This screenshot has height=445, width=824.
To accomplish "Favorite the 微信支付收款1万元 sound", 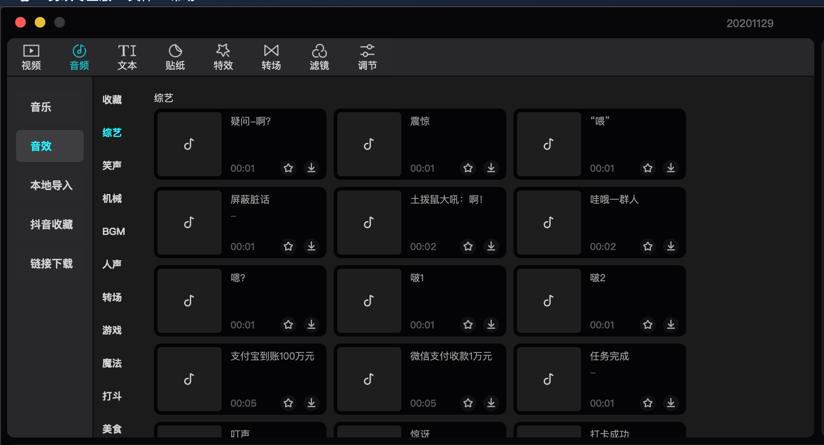I will click(x=468, y=403).
